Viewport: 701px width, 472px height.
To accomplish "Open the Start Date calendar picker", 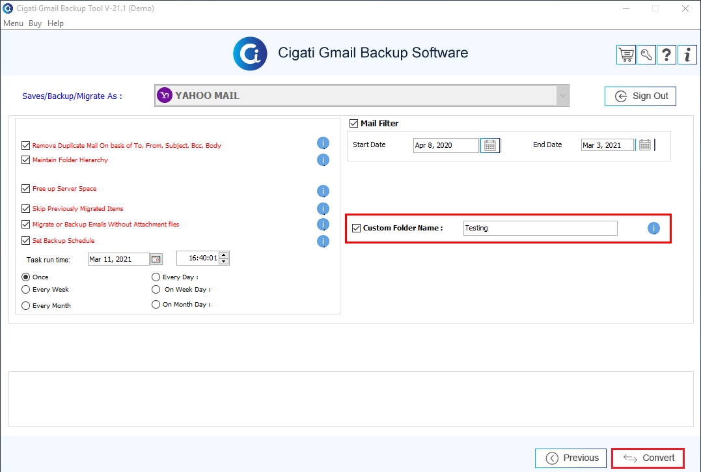I will (490, 145).
